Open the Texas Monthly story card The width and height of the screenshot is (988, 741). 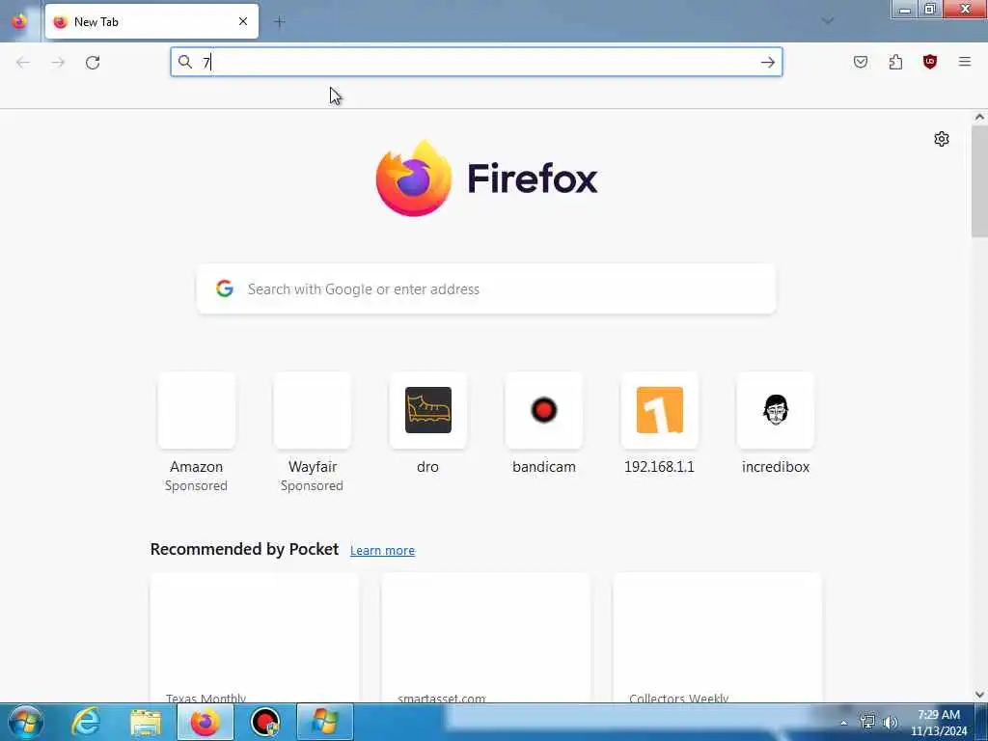click(x=255, y=638)
